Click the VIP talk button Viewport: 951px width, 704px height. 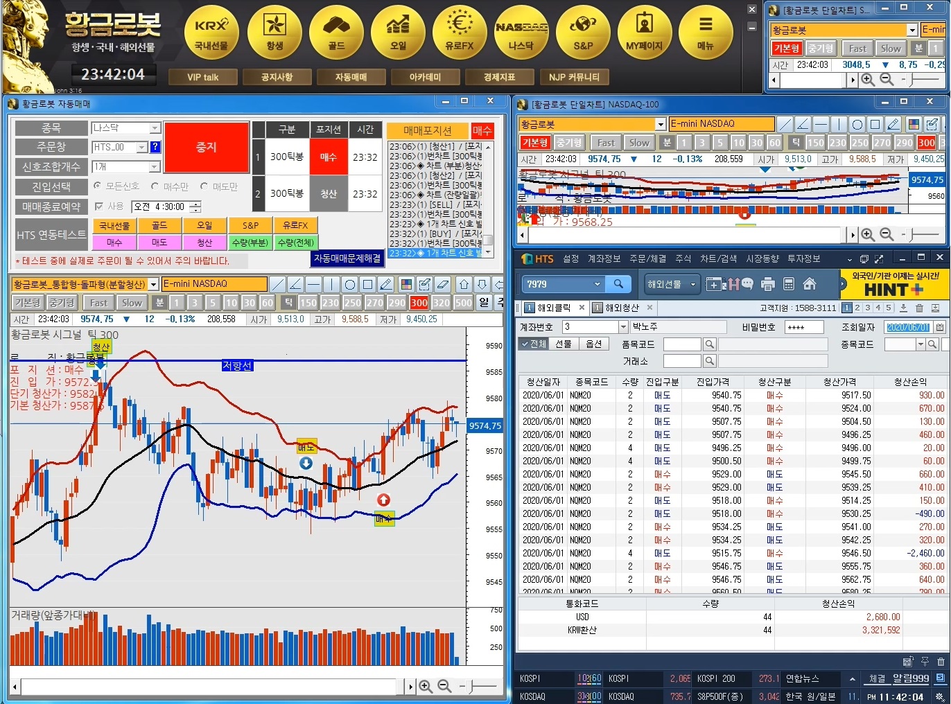[x=203, y=77]
